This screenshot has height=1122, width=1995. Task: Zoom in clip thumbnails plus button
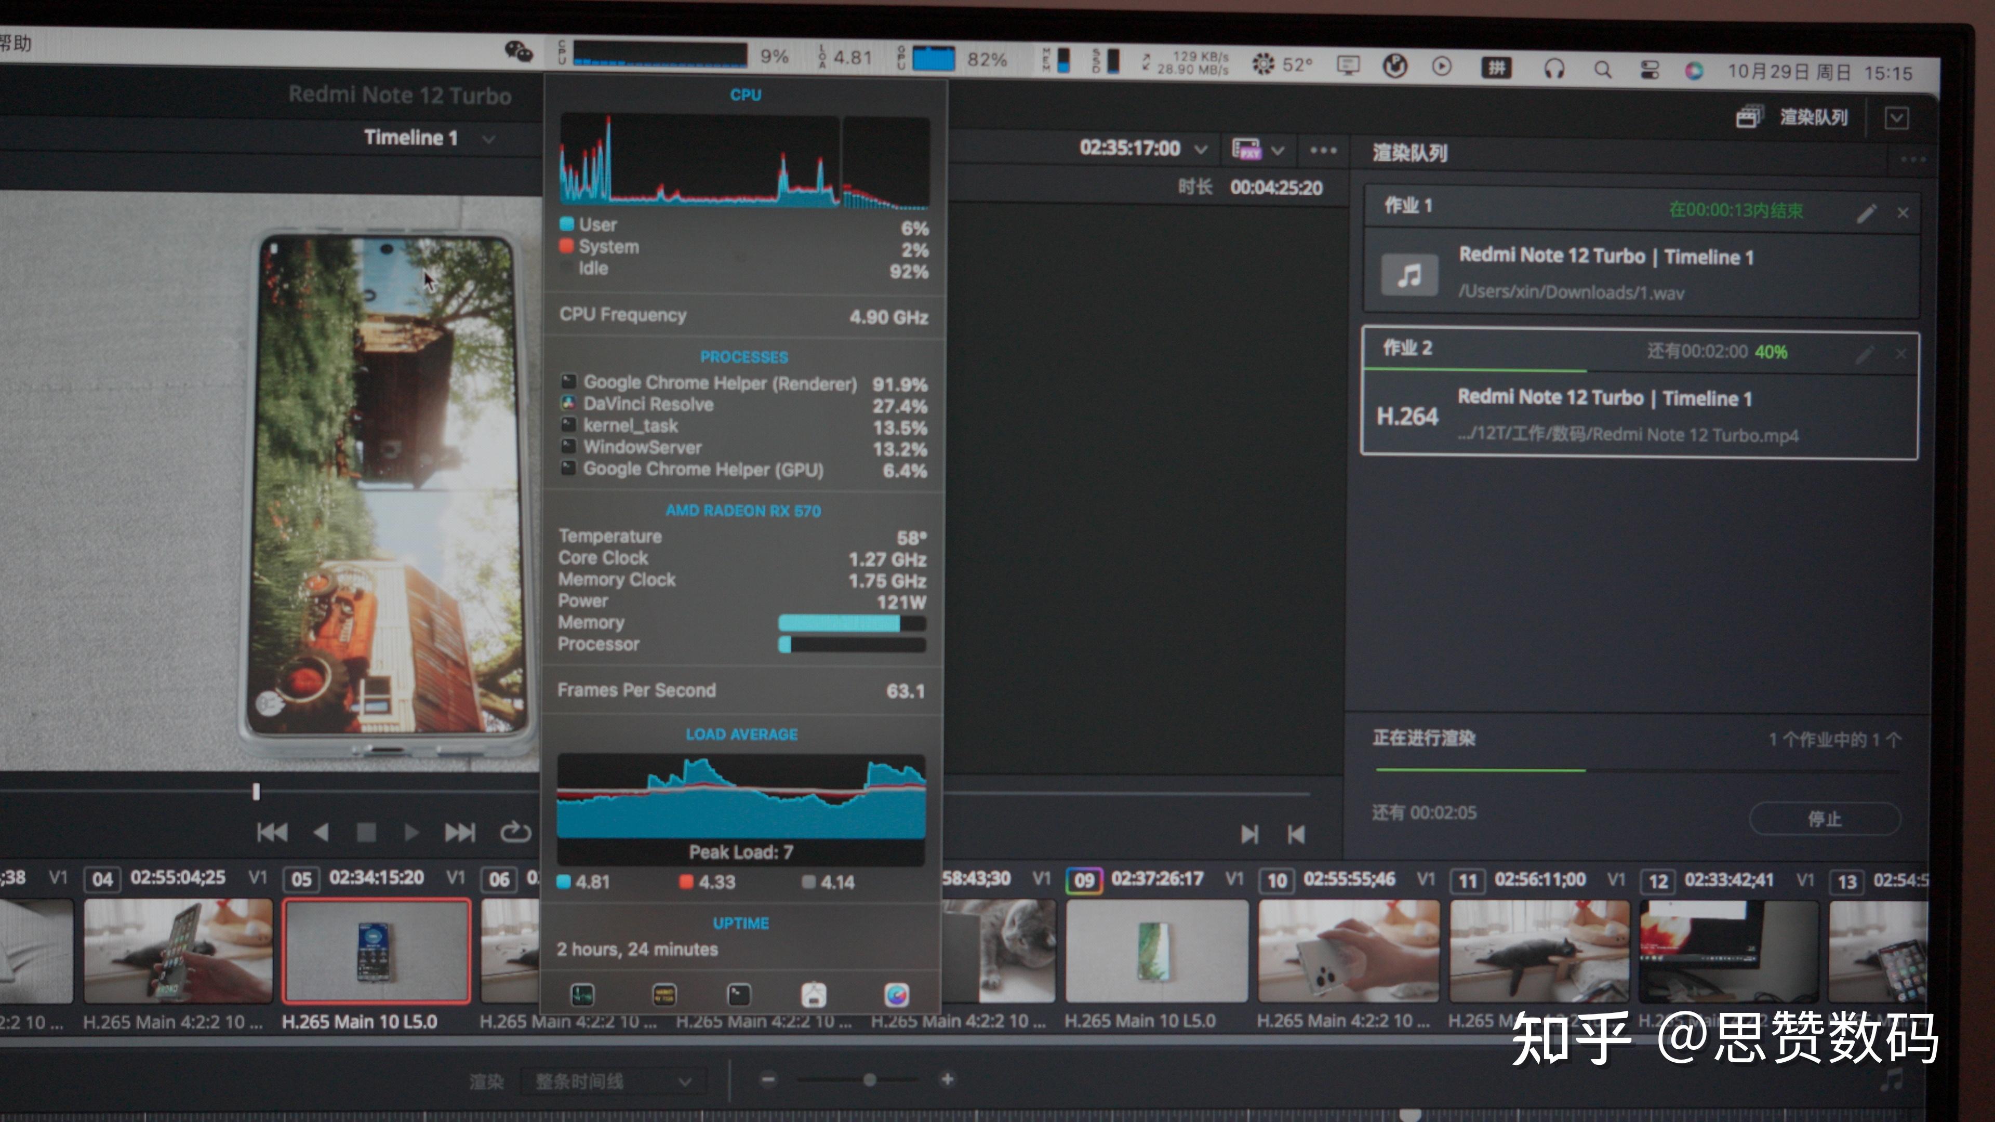coord(947,1079)
